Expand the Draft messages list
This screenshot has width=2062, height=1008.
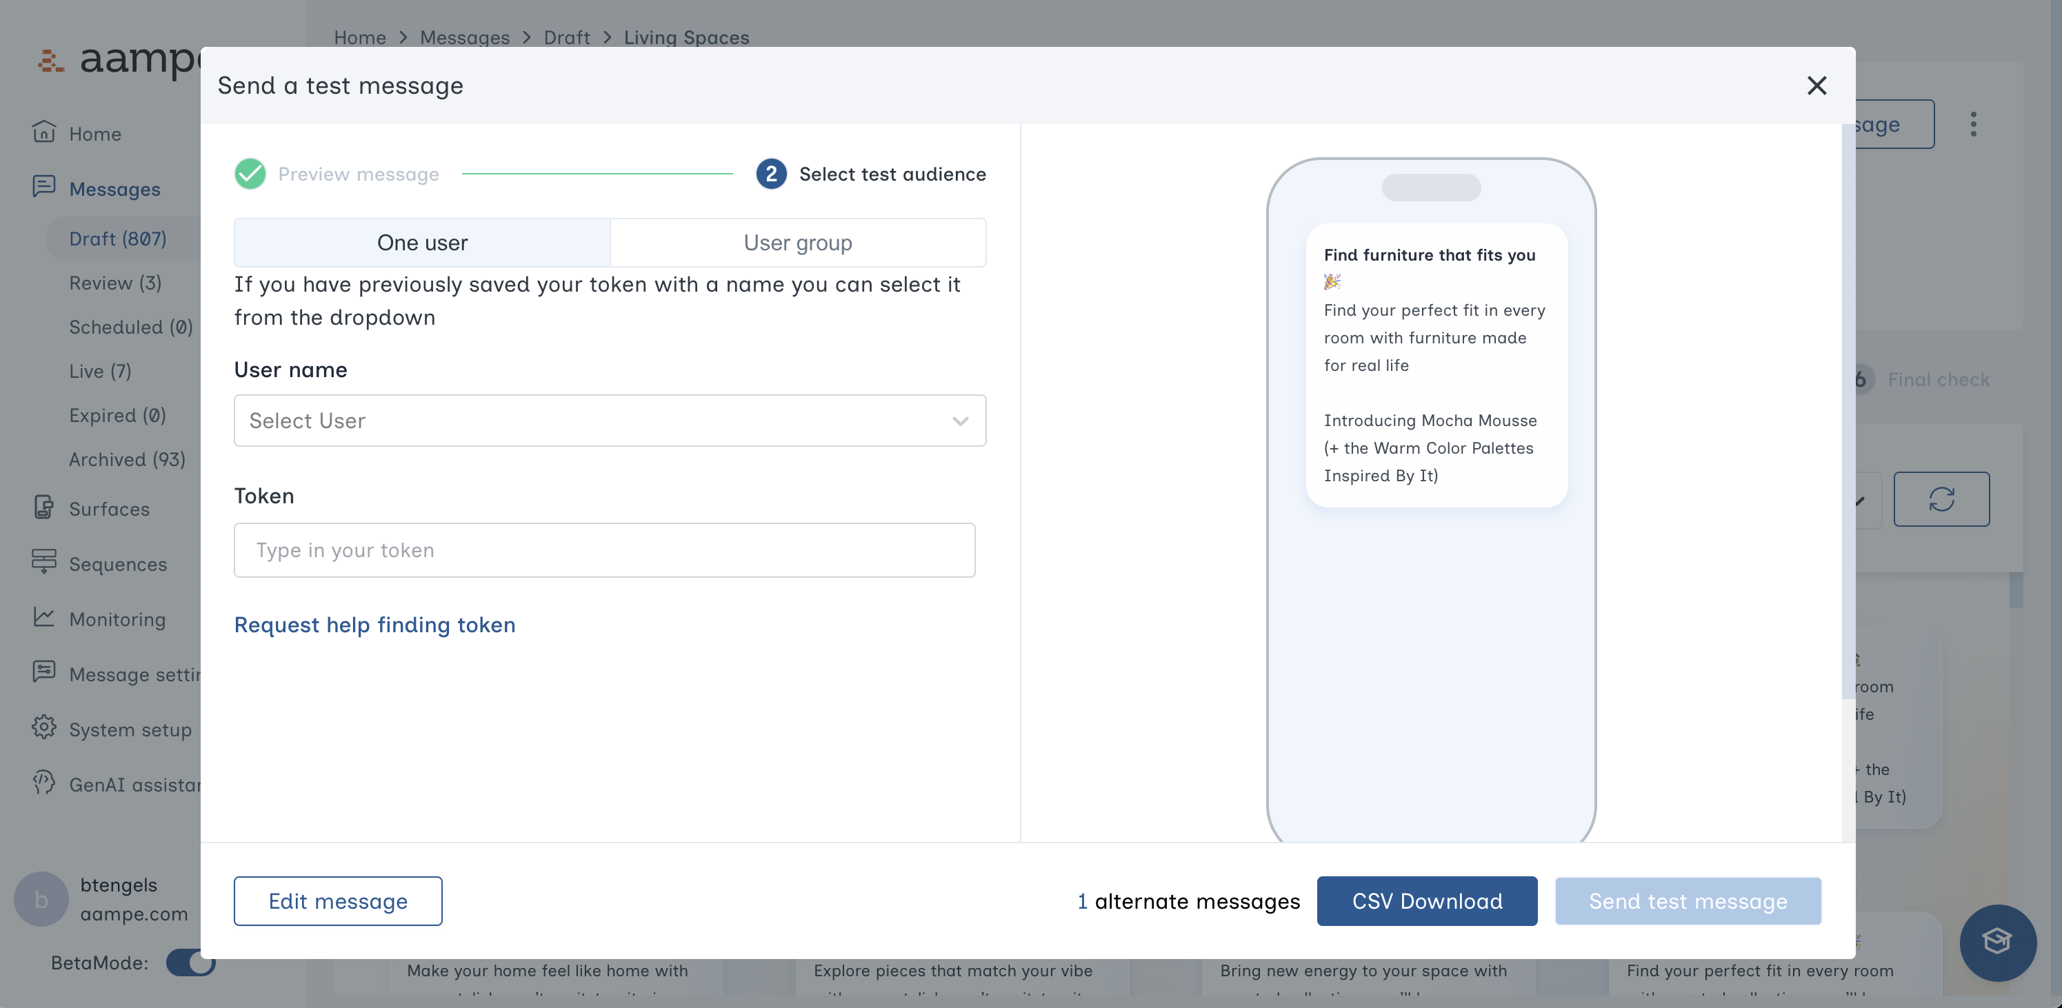point(119,238)
